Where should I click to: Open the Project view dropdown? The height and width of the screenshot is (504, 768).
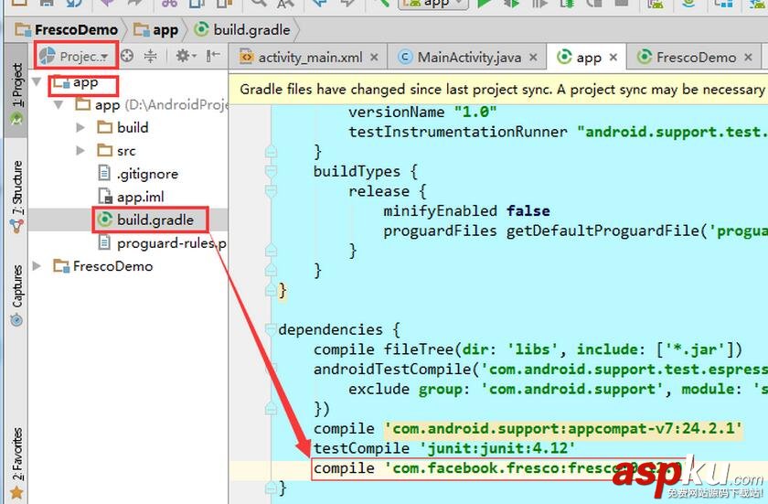pyautogui.click(x=75, y=56)
